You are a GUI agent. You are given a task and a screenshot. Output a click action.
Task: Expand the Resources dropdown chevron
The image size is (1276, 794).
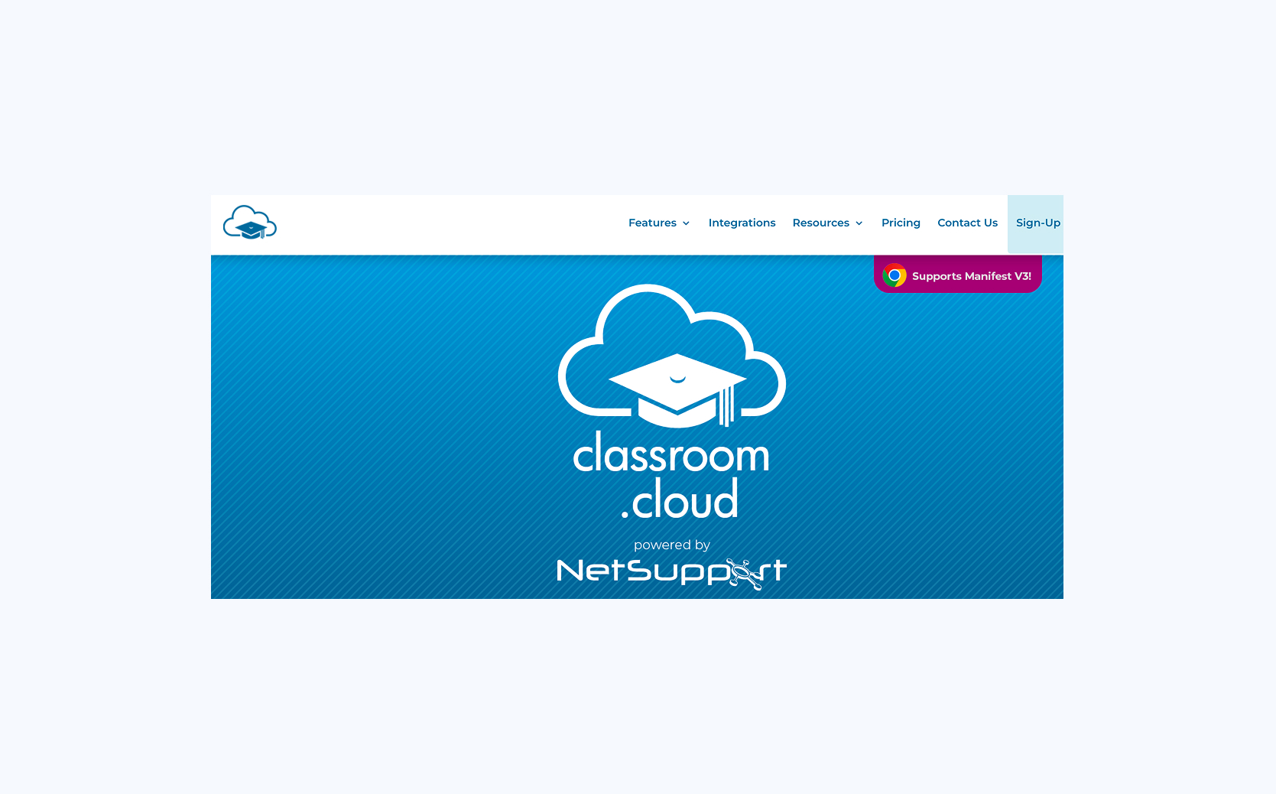[x=859, y=223]
